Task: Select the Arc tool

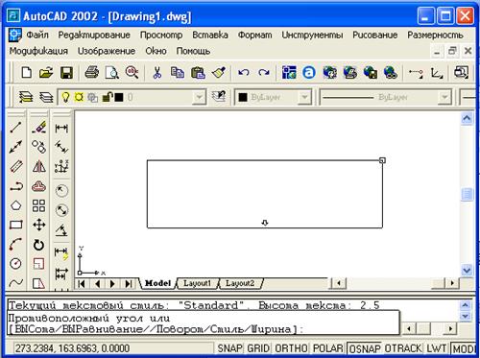Action: point(15,244)
